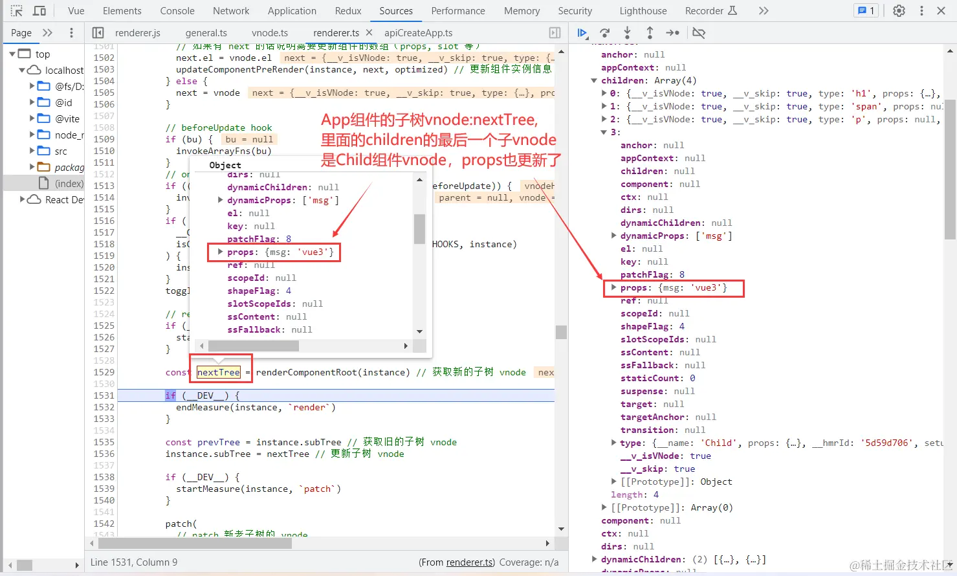This screenshot has height=576, width=957.
Task: Toggle breakpoint on line number 1532
Action: pos(104,407)
